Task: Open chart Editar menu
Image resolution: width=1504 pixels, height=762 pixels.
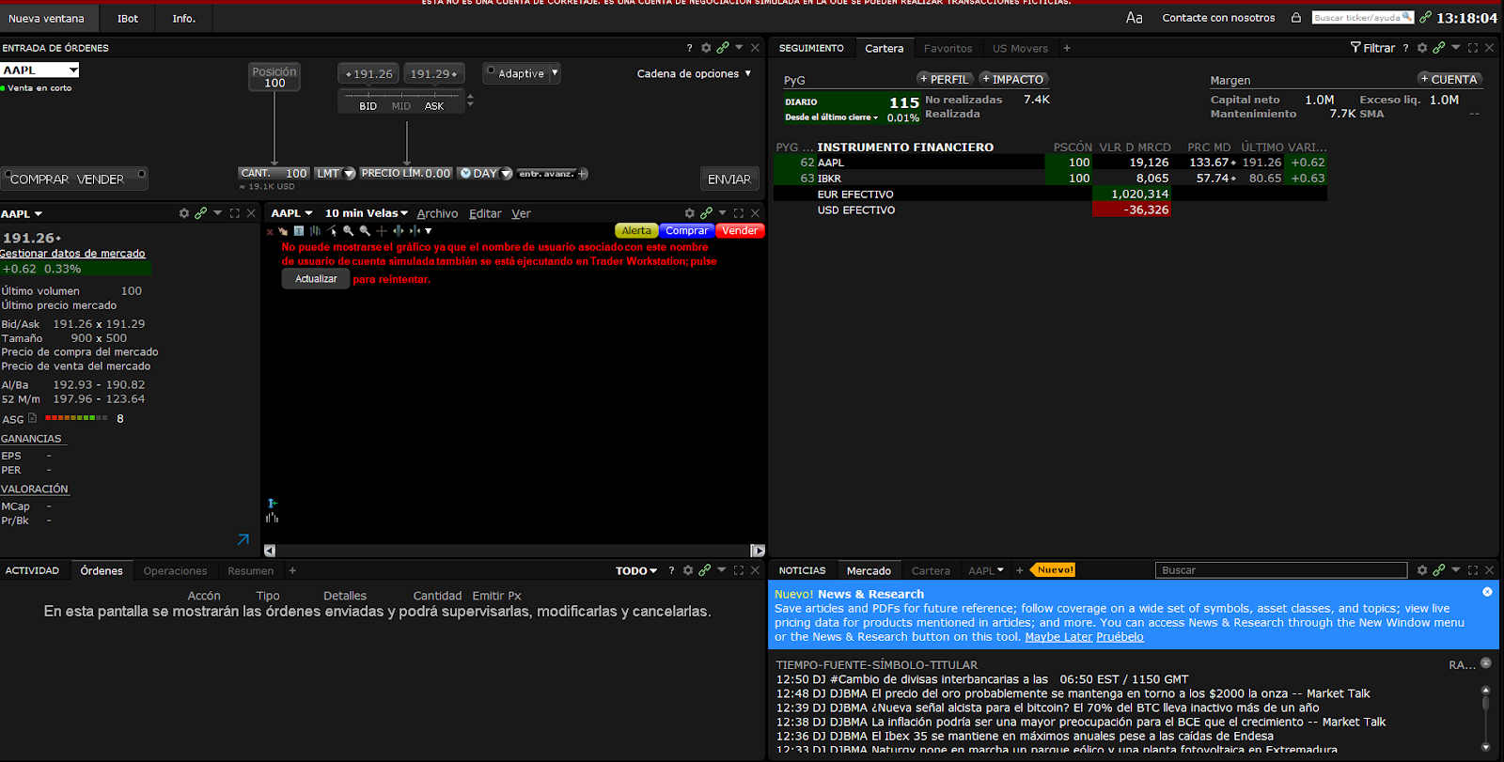Action: coord(485,213)
